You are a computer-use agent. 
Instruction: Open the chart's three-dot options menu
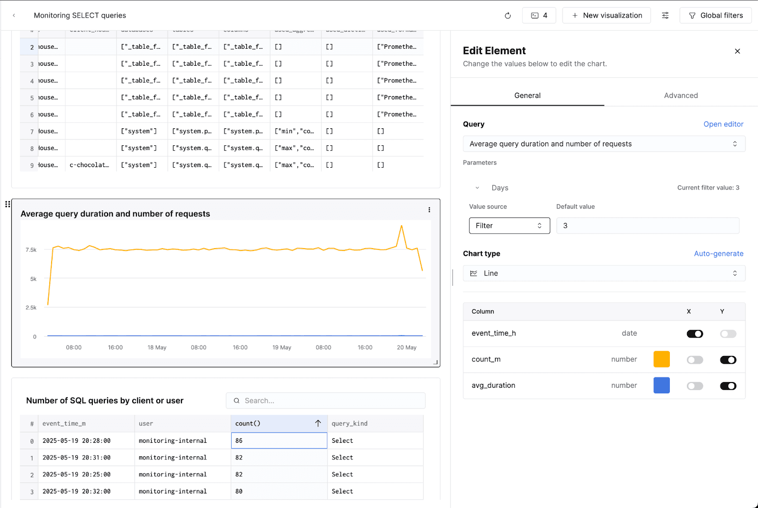429,210
